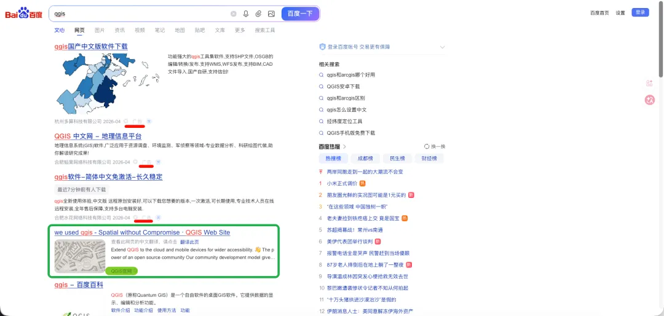Click the search icon beside 经纬度定位工具
The image size is (664, 316).
pos(322,121)
